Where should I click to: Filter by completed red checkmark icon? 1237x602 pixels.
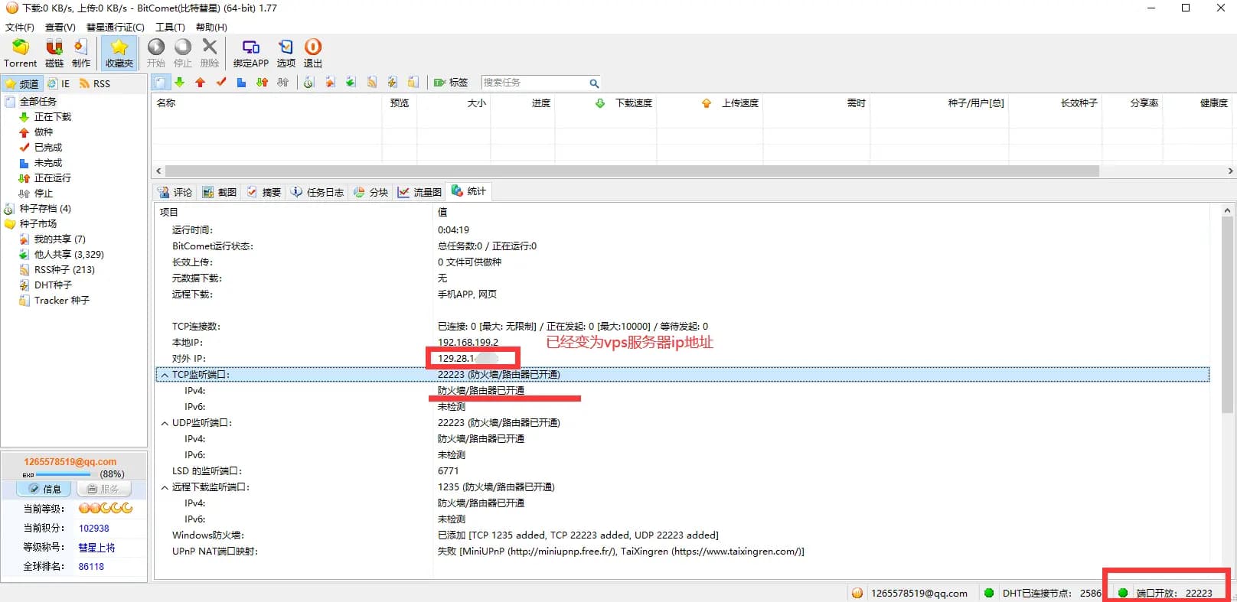pos(221,83)
